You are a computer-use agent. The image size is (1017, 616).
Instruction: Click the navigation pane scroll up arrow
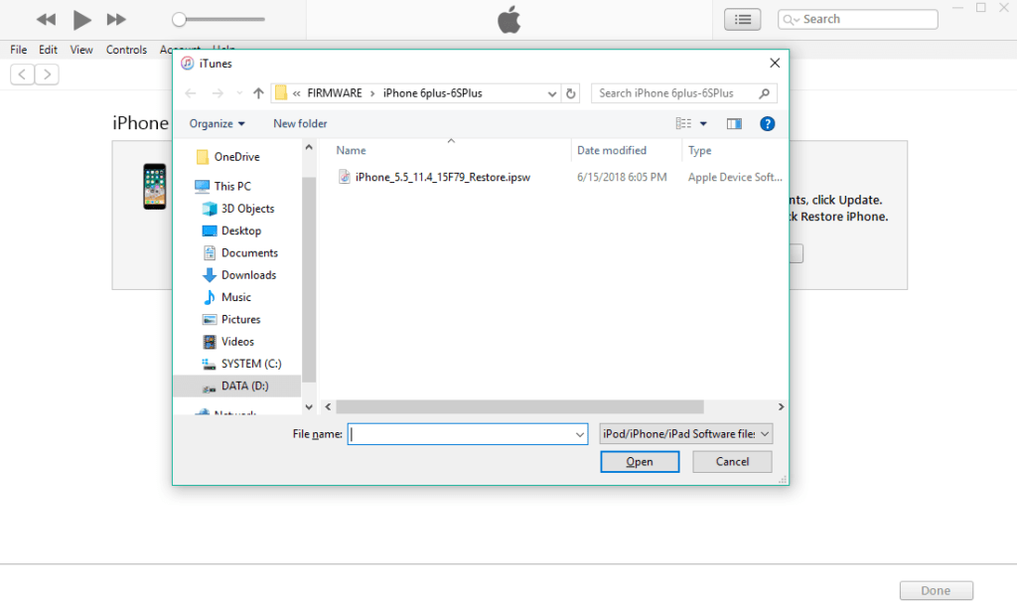[309, 147]
